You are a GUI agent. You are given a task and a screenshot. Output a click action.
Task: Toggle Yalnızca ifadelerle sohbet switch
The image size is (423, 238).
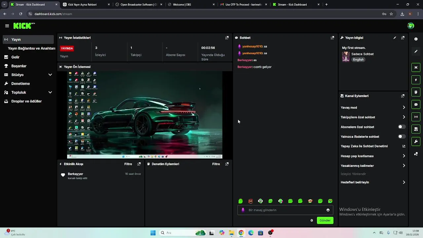[402, 137]
